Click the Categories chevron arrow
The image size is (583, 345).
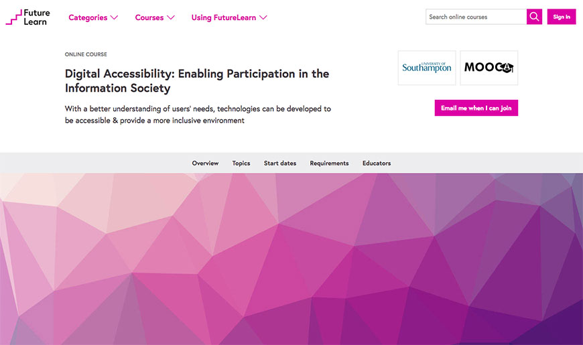115,17
